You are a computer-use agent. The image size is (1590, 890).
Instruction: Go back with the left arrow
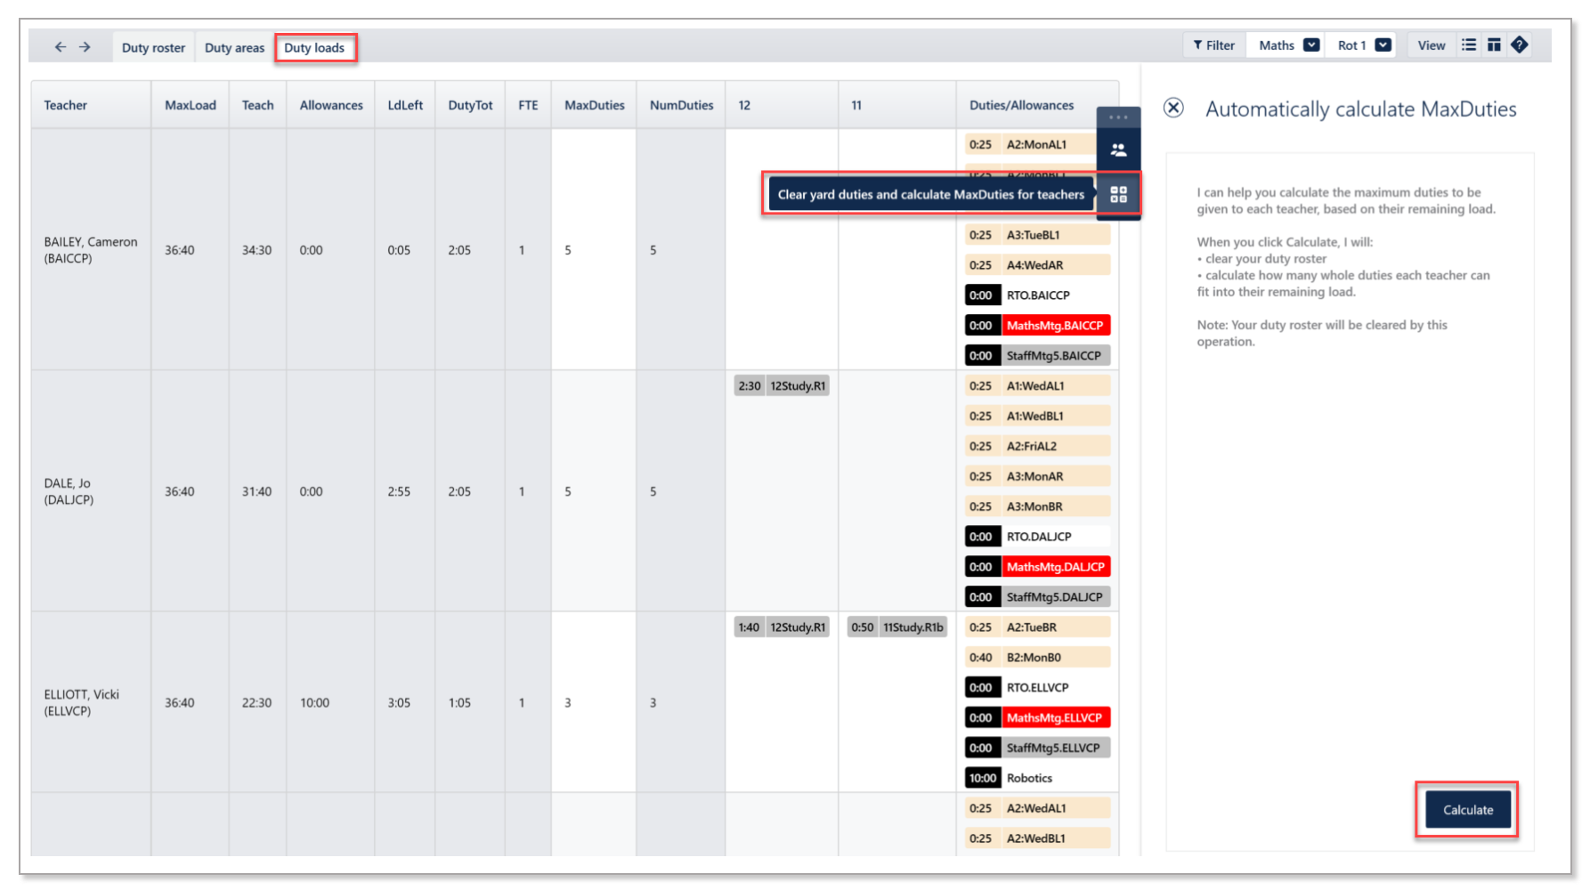(61, 47)
